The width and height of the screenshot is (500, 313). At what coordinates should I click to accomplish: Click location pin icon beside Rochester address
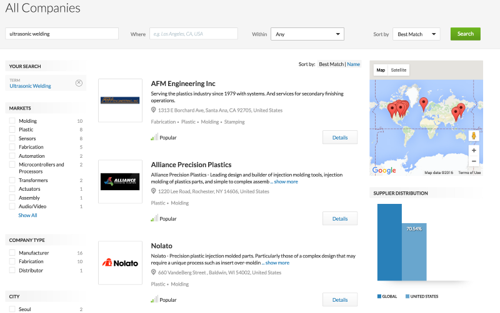153,191
